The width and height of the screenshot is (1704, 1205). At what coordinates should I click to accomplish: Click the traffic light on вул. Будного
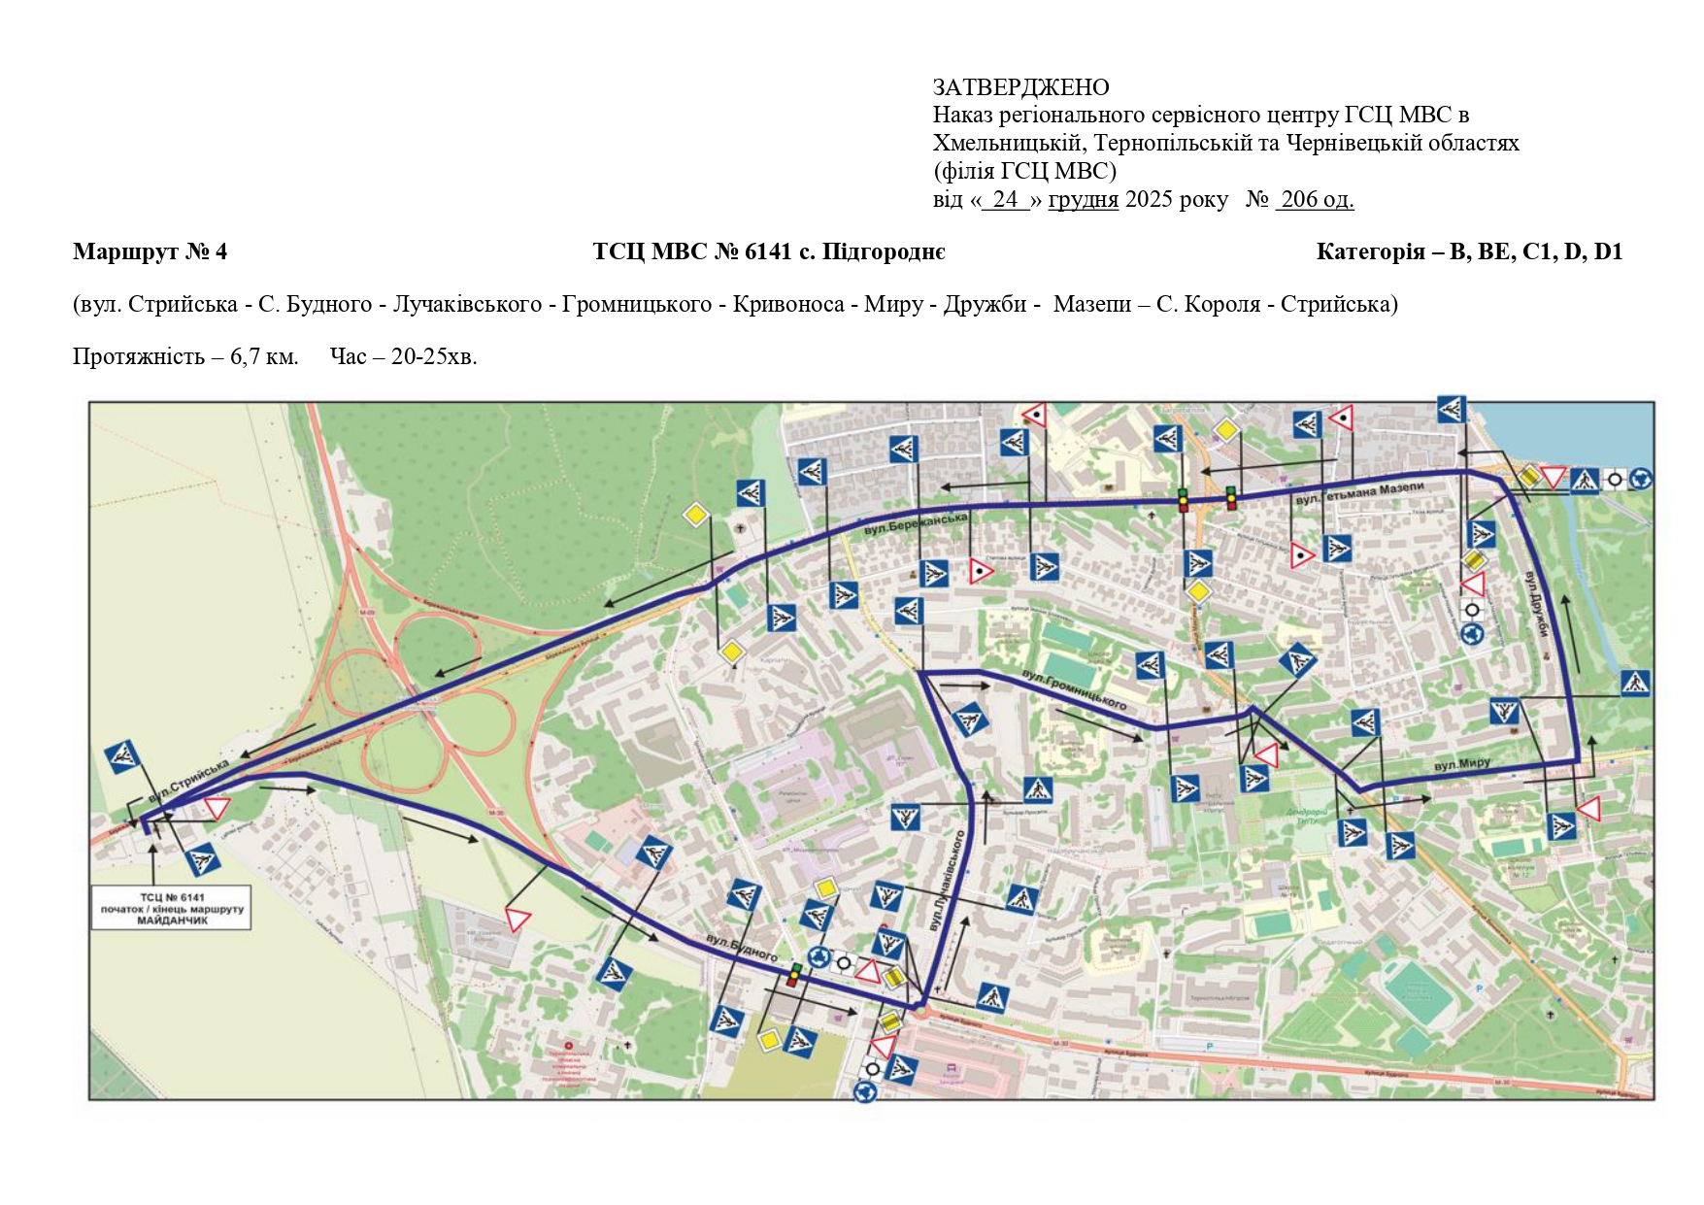pos(794,975)
